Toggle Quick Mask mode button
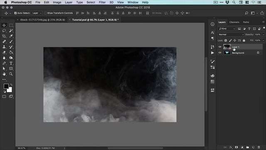 (4, 97)
